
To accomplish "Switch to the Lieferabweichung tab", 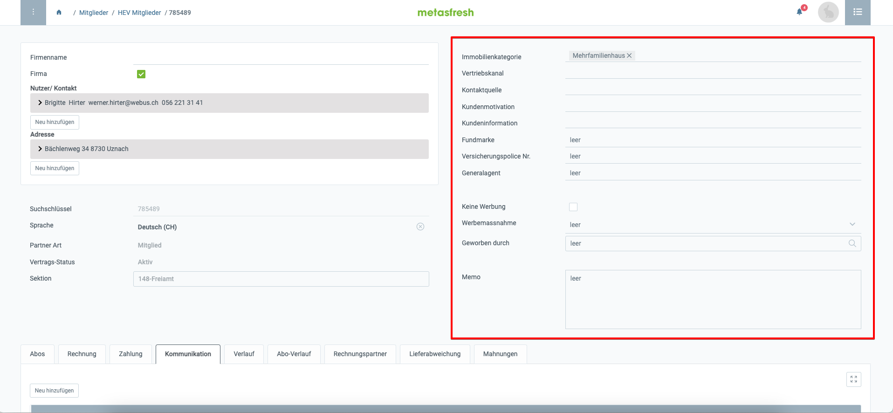I will 435,354.
